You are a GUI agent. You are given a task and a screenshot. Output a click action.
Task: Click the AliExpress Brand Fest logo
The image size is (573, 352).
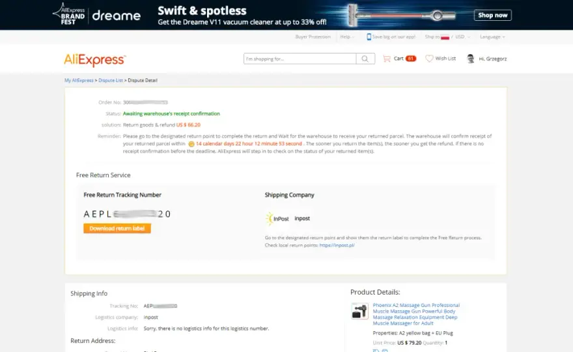point(69,14)
